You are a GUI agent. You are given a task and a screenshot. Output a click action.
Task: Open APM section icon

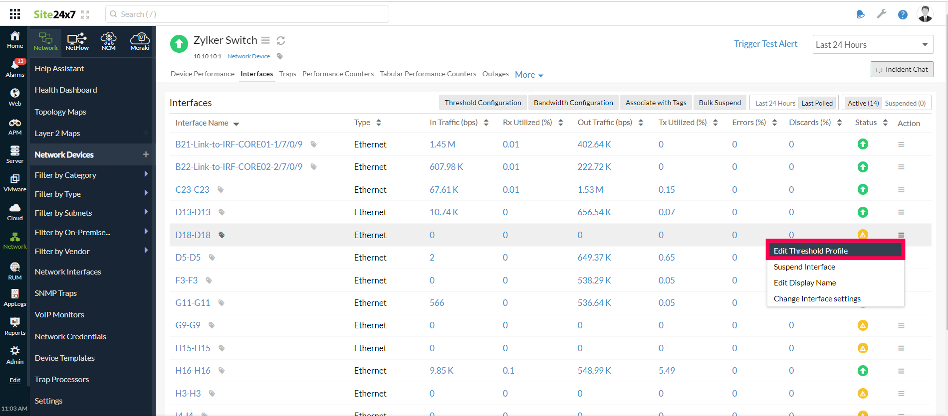coord(15,127)
